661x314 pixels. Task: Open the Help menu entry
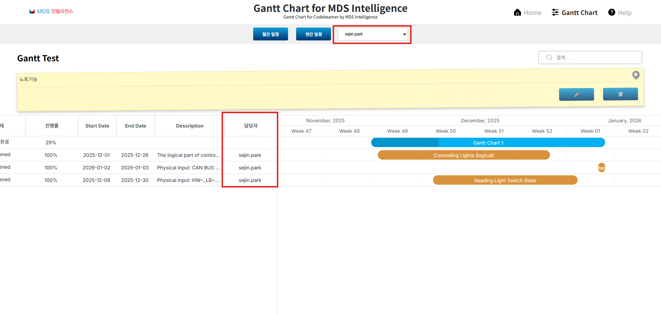point(625,13)
